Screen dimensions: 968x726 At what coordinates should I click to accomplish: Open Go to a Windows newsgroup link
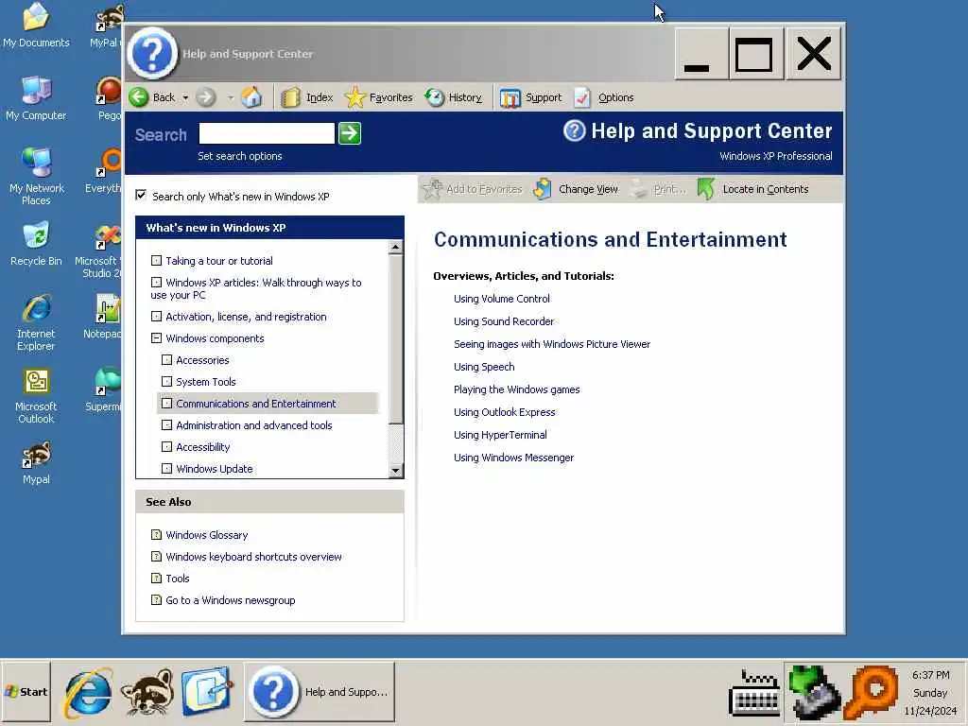tap(231, 600)
